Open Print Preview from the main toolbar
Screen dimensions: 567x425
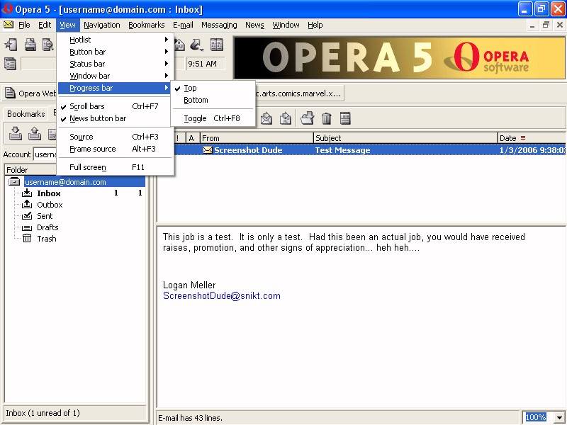point(48,45)
